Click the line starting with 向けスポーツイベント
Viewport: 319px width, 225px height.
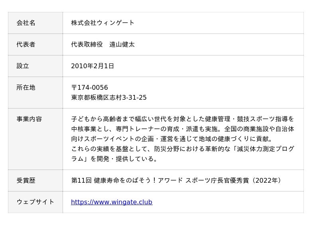172,139
